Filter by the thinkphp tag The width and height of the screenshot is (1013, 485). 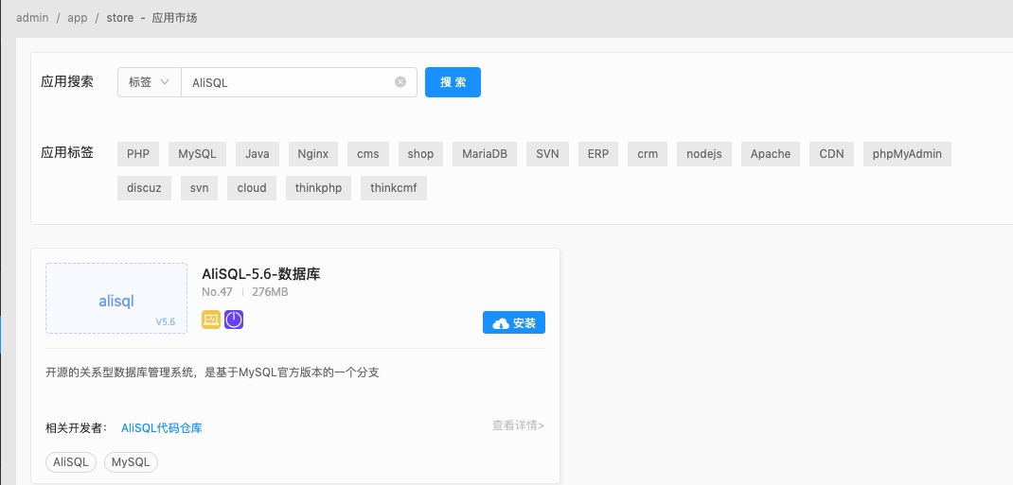(x=318, y=188)
